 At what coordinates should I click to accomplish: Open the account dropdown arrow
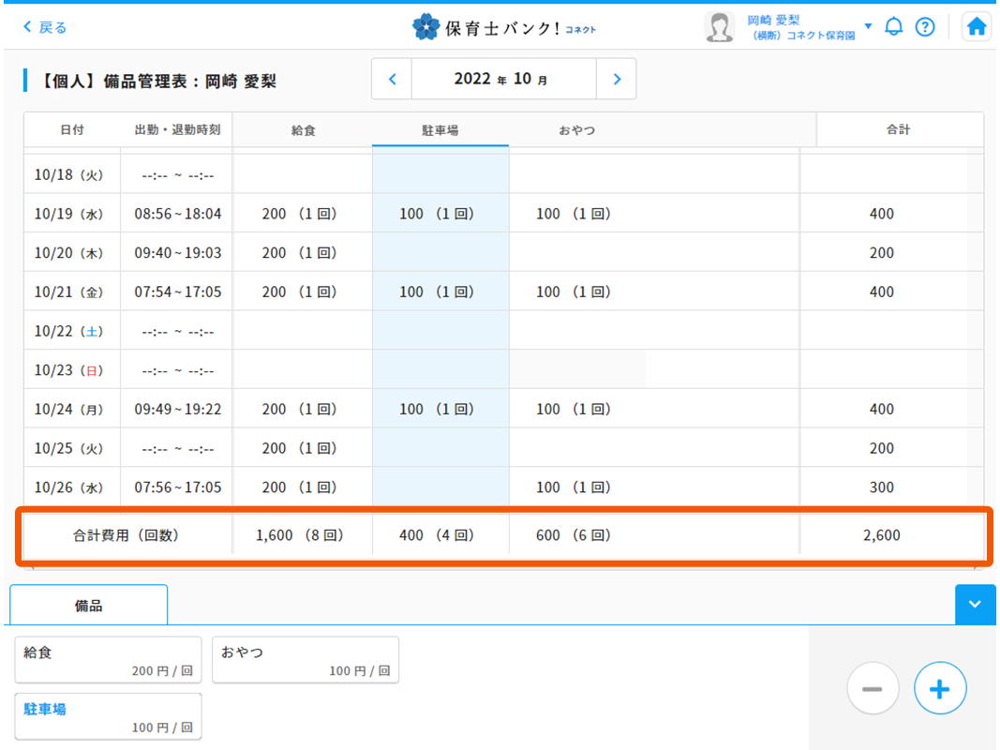(x=868, y=26)
